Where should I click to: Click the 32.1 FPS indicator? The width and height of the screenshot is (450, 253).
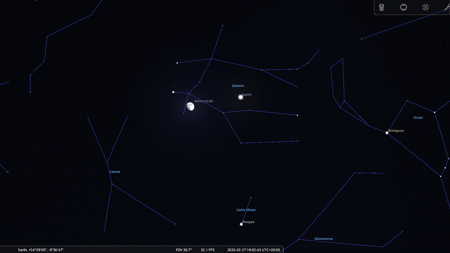(207, 250)
